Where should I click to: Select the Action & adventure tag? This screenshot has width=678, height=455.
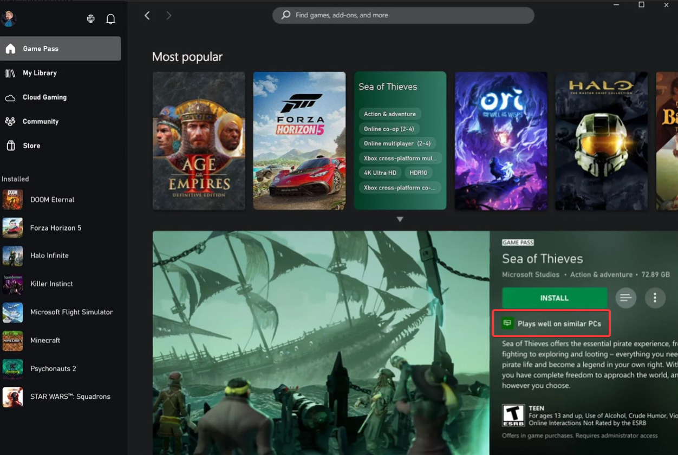point(390,114)
